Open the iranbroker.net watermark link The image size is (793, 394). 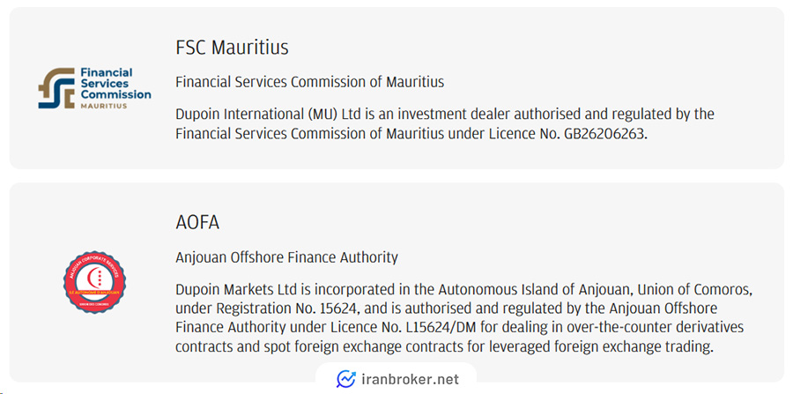click(397, 379)
